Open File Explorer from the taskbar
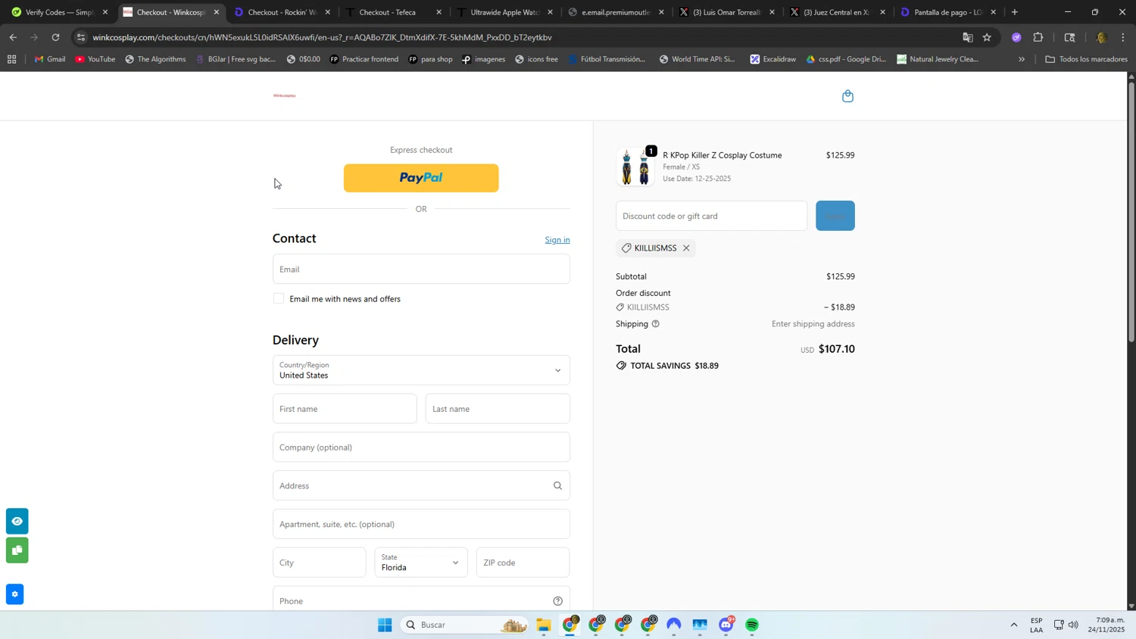 point(544,625)
